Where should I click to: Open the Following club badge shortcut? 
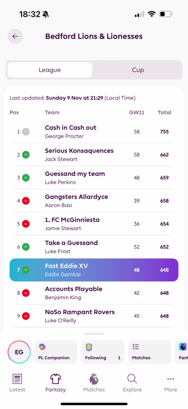coord(103,352)
